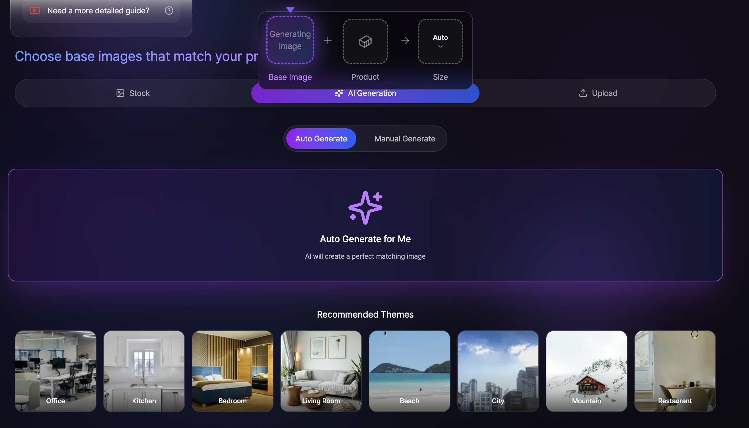Select the Manual Generate mode

pos(404,139)
